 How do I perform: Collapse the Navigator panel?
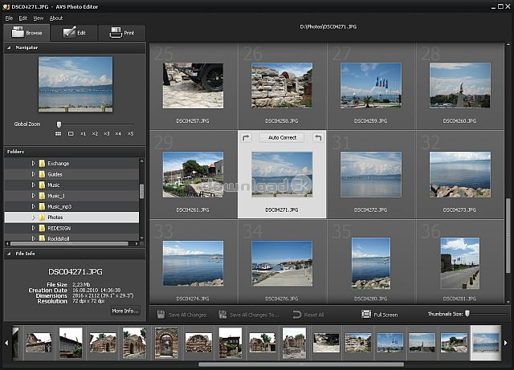[9, 48]
